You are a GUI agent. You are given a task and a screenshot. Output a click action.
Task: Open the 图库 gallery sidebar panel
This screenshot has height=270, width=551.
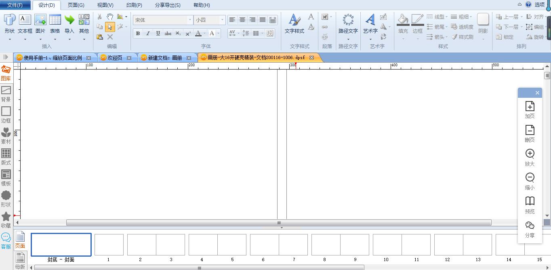coord(6,73)
